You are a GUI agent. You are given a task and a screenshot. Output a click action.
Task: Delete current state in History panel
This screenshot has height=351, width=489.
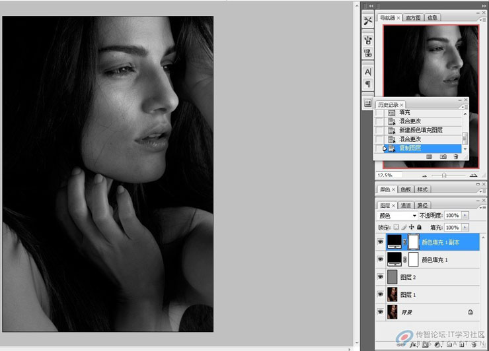(x=456, y=156)
